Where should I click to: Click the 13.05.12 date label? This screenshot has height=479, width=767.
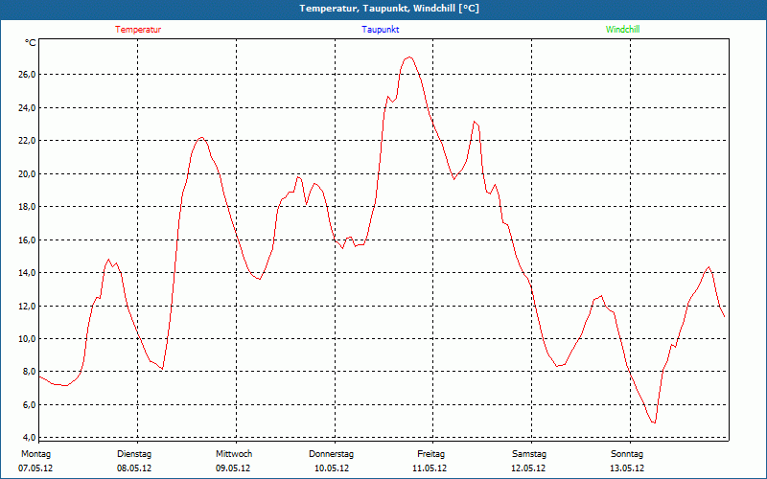click(x=627, y=468)
